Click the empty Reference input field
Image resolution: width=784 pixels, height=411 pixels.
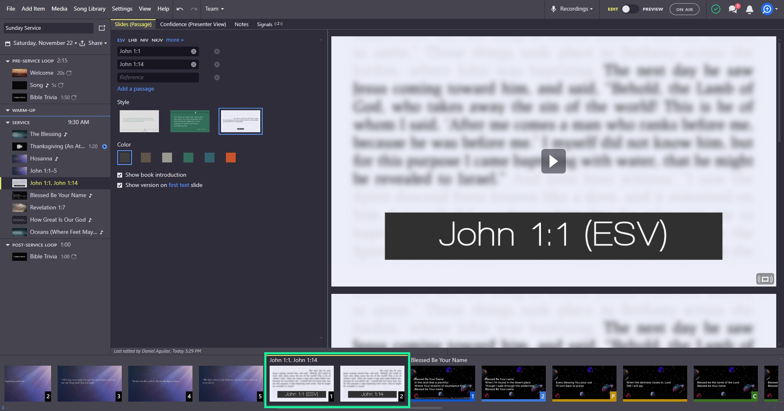[x=158, y=78]
